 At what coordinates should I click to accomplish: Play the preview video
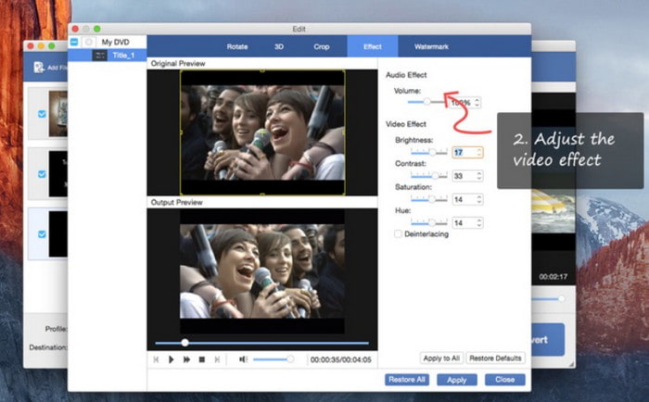[x=171, y=359]
